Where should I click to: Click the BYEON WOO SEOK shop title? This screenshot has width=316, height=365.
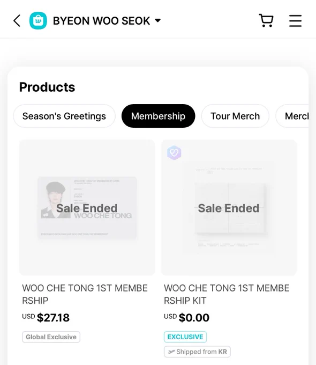click(102, 21)
